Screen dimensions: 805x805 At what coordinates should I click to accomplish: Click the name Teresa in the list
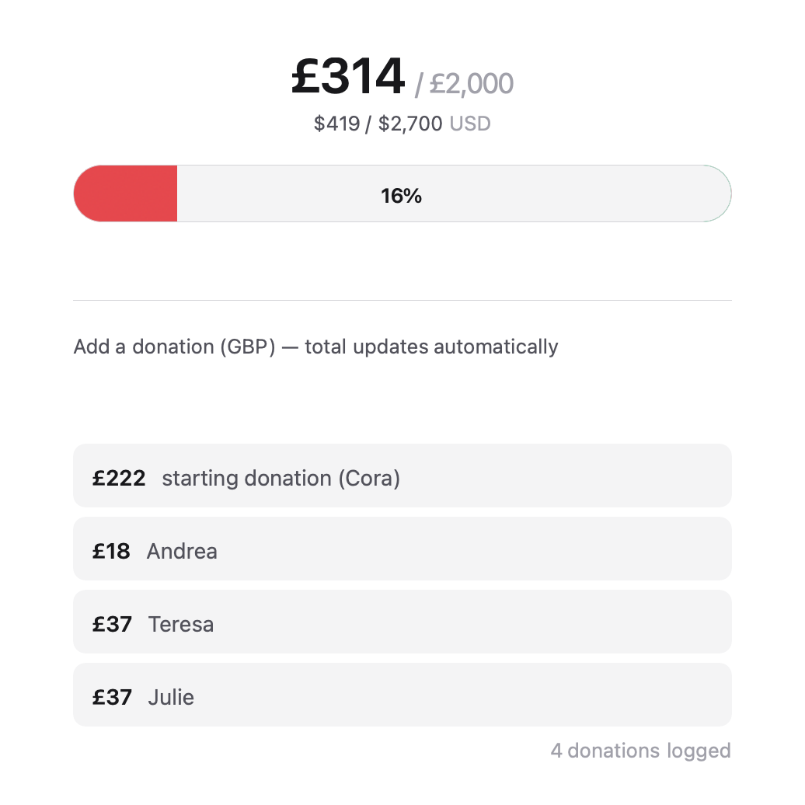[181, 625]
